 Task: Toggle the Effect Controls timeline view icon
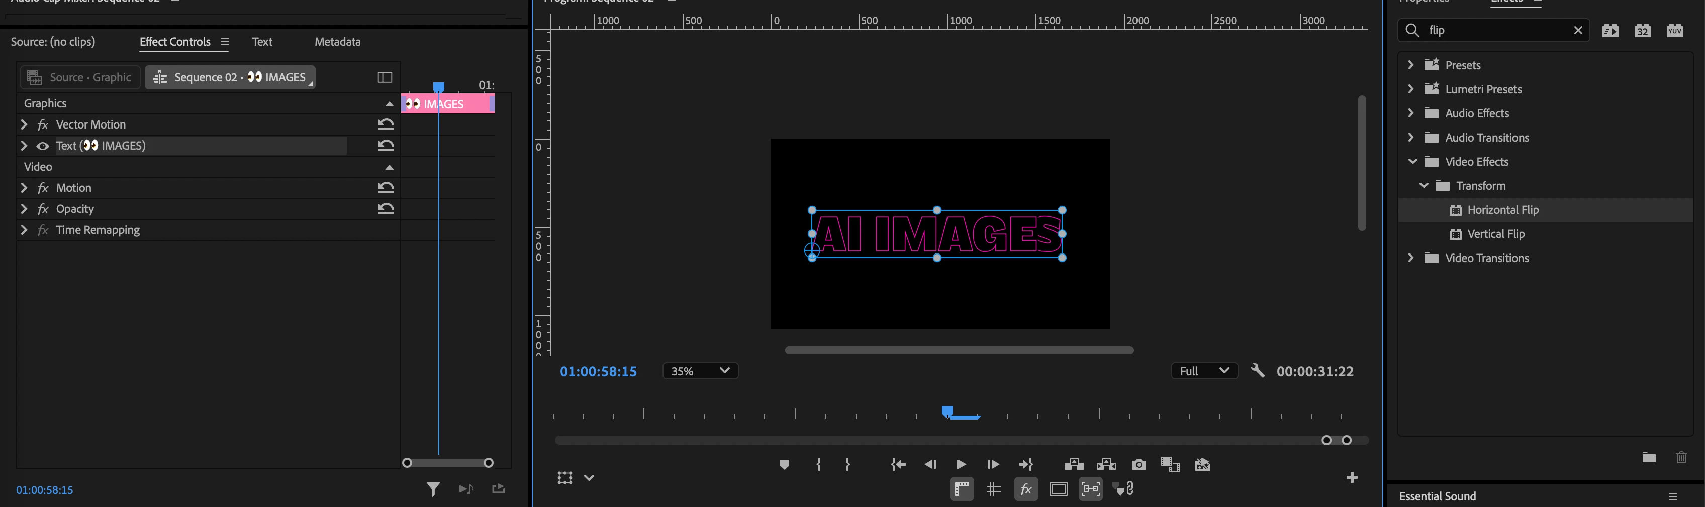coord(385,77)
